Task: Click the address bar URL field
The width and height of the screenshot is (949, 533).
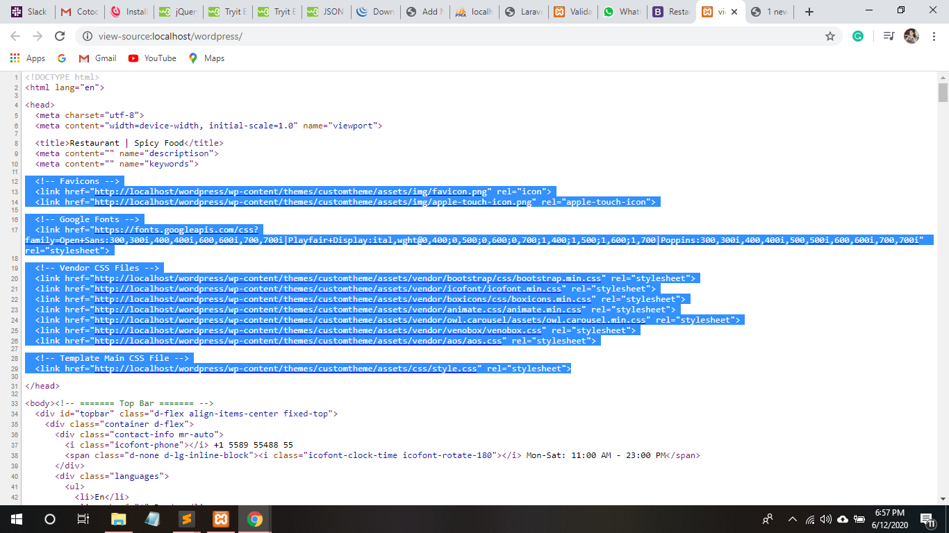Action: point(417,36)
